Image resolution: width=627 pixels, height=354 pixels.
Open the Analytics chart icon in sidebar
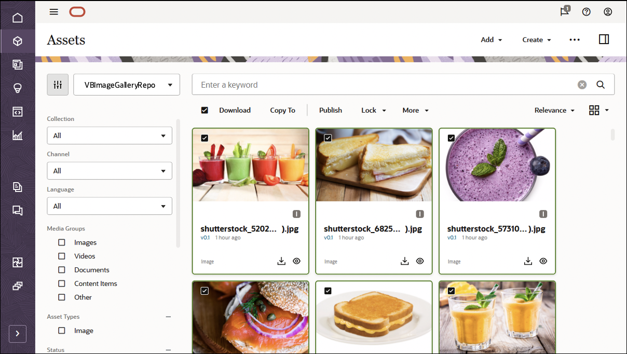(18, 135)
